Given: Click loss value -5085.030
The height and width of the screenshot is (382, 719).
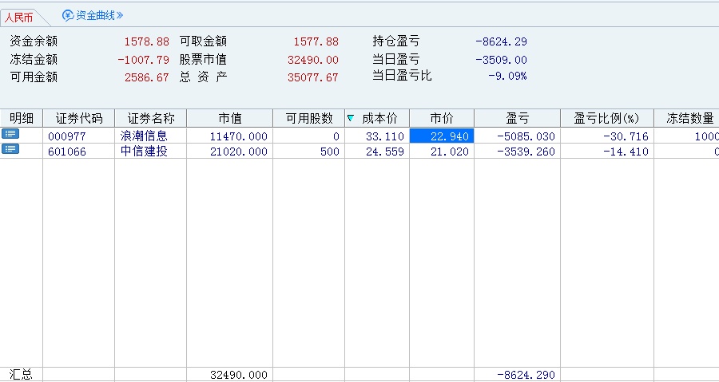Looking at the screenshot, I should click(526, 136).
